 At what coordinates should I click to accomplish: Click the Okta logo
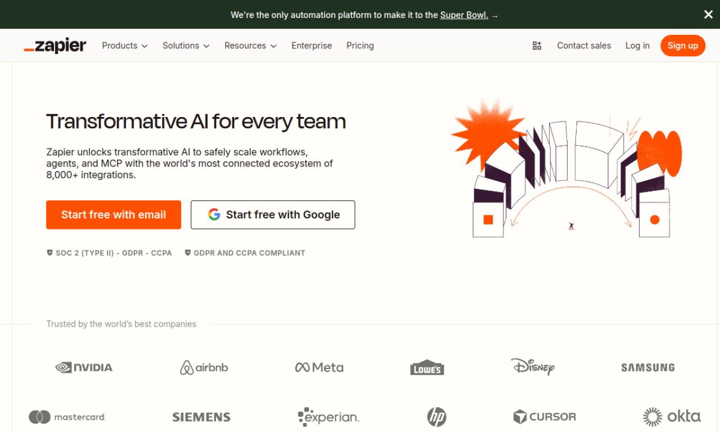tap(672, 416)
